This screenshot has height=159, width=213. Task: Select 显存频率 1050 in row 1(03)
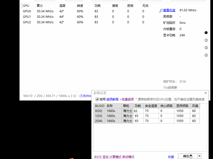coord(182,116)
